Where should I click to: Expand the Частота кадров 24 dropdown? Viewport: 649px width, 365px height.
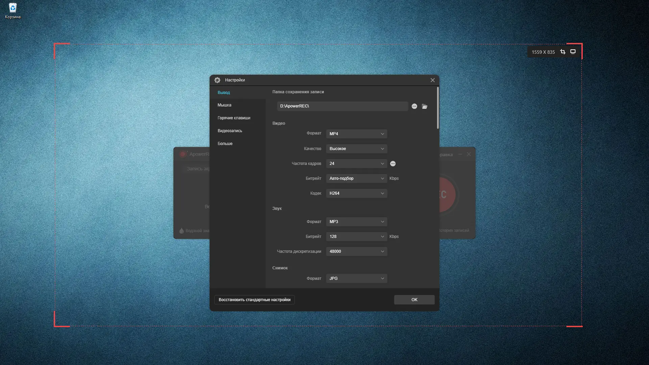point(357,164)
